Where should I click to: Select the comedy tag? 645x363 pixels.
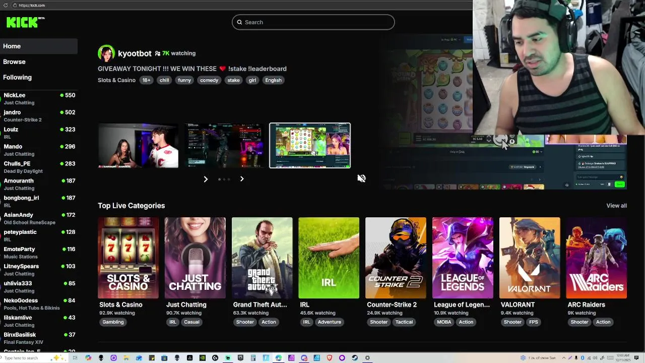tap(209, 80)
